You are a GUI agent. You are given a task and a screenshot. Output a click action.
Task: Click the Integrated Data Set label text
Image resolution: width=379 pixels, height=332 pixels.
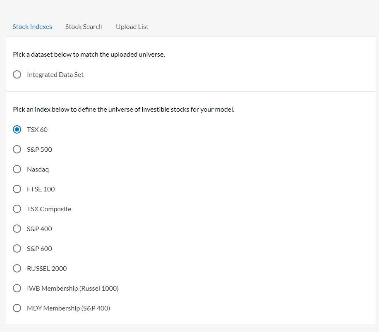click(x=55, y=75)
